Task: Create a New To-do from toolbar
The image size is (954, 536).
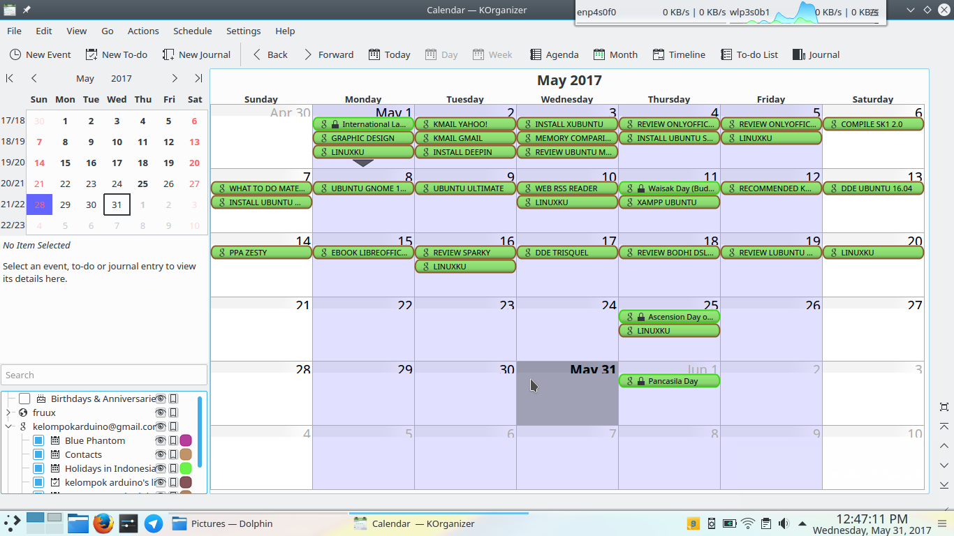Action: point(116,54)
